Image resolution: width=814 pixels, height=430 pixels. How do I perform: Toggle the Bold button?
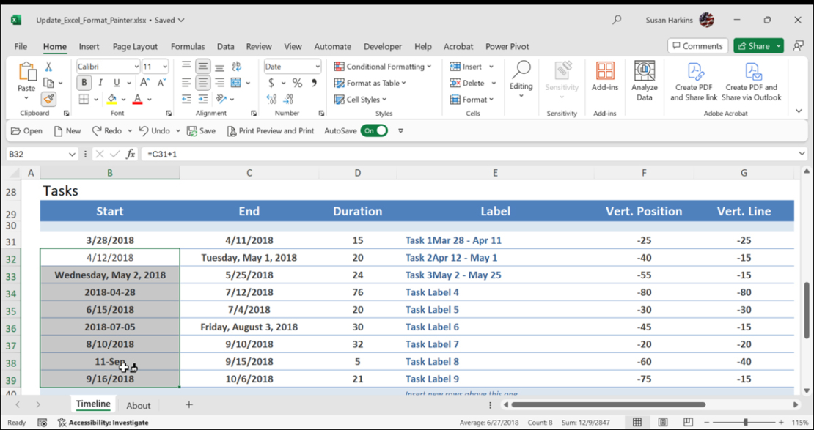pos(84,83)
